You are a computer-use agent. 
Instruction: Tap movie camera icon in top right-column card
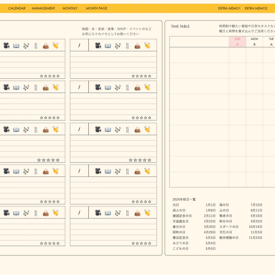coord(98,46)
